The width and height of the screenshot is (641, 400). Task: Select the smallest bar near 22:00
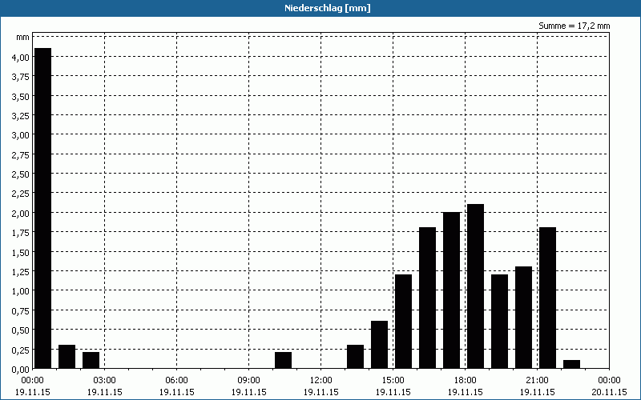coord(571,364)
